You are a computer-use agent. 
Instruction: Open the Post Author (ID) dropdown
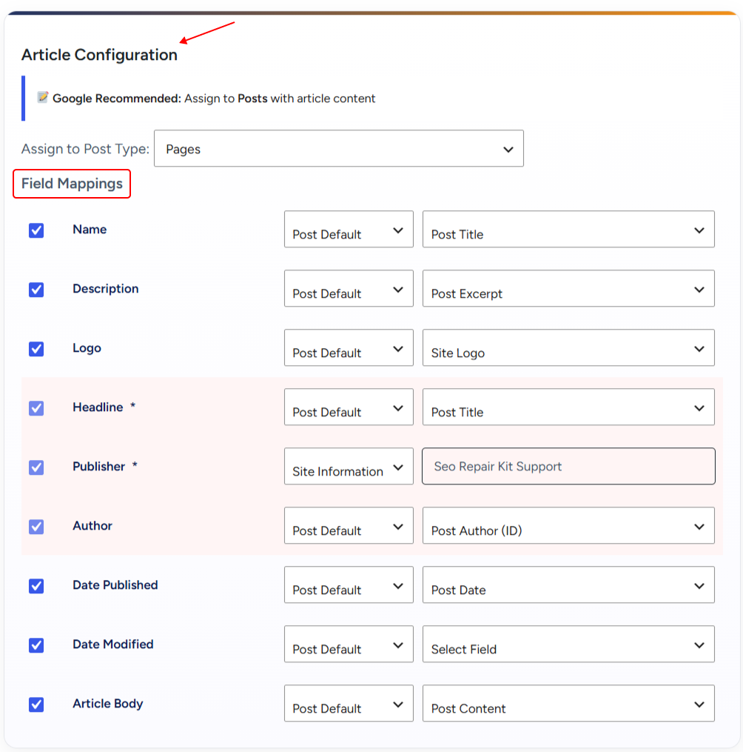(x=568, y=525)
